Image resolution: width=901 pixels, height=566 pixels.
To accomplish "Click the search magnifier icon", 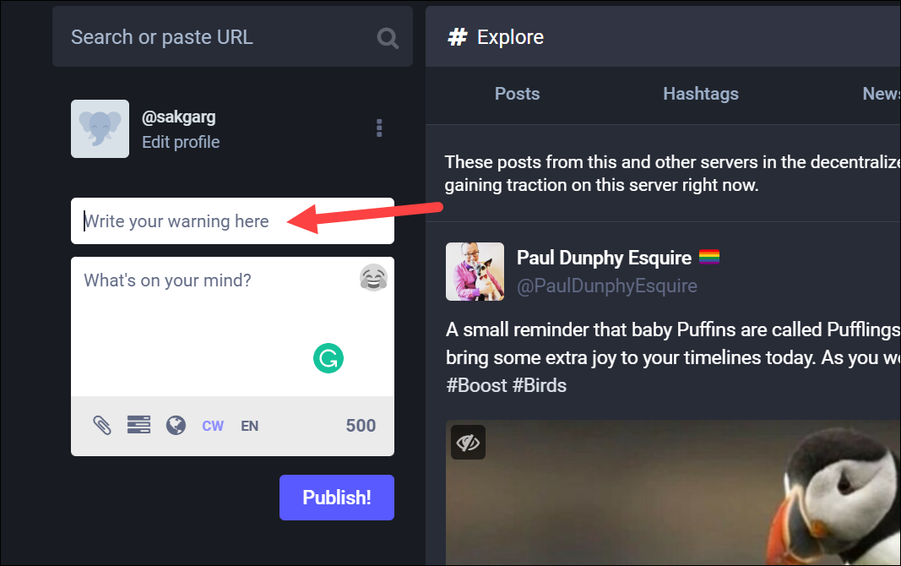I will (388, 38).
